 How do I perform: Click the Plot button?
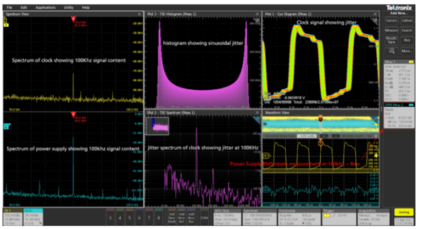pos(408,40)
